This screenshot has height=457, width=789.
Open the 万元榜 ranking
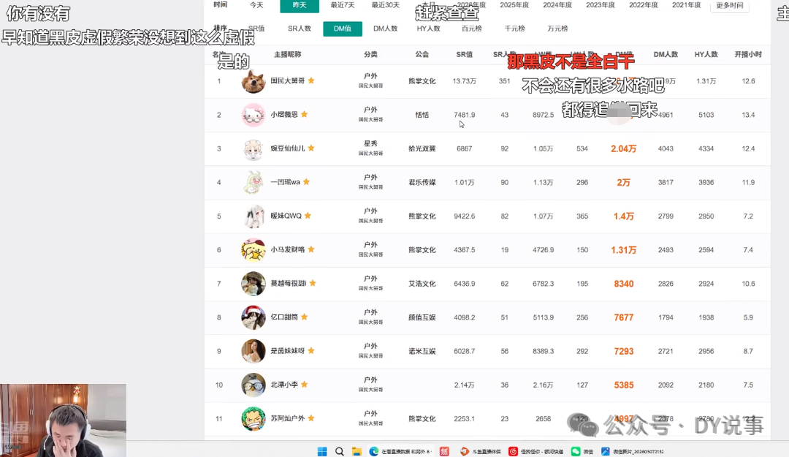557,29
